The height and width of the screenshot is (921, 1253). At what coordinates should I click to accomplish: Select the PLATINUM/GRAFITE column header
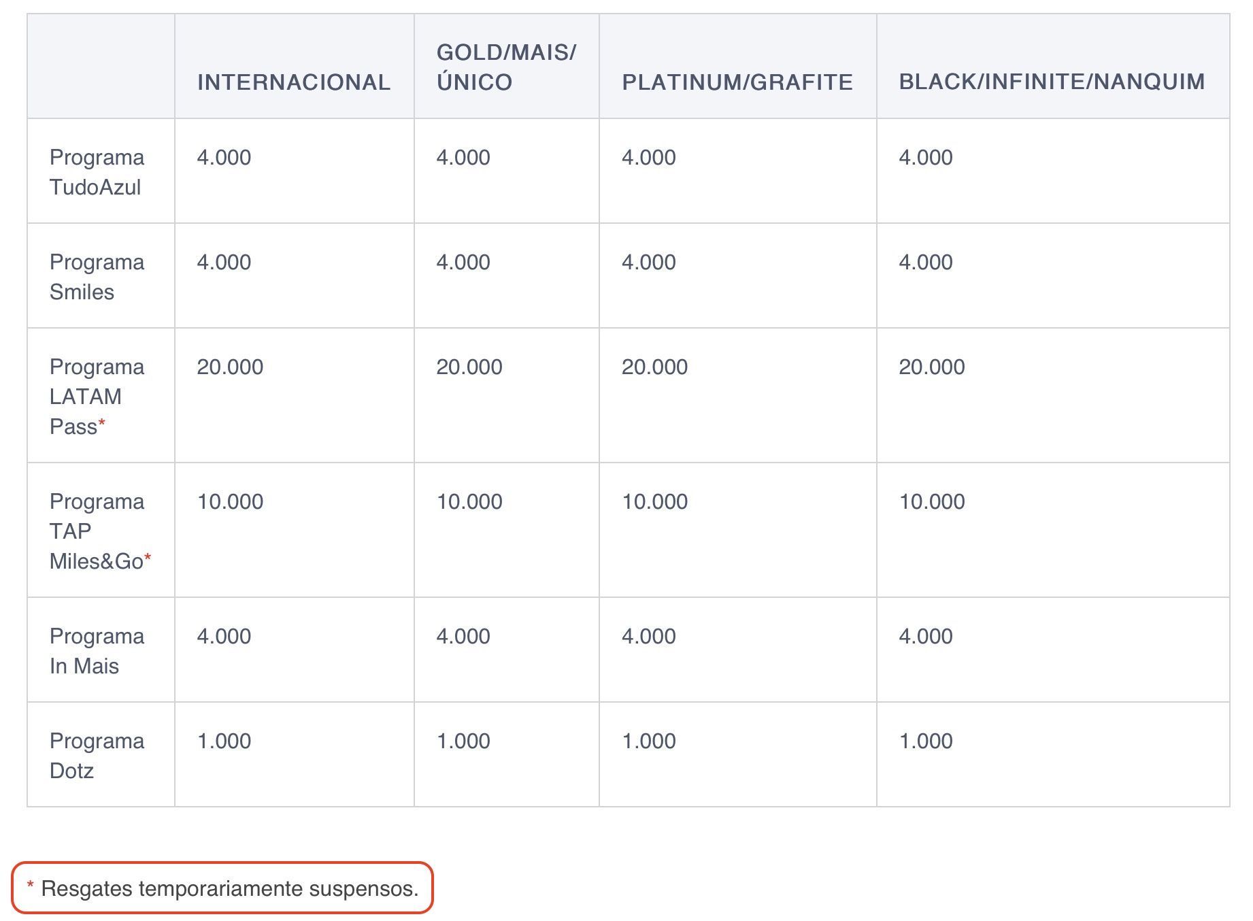(737, 82)
